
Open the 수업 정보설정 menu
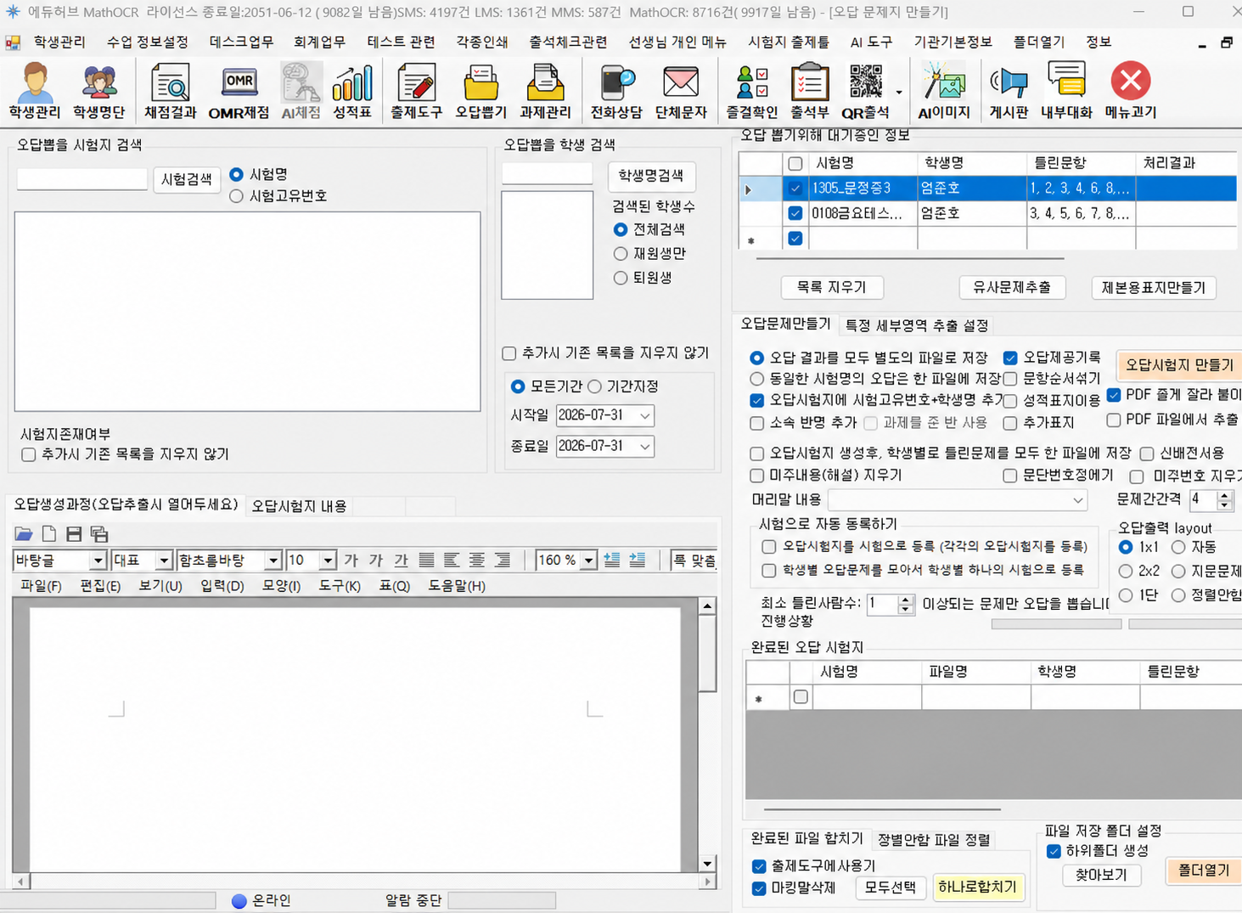click(x=148, y=42)
